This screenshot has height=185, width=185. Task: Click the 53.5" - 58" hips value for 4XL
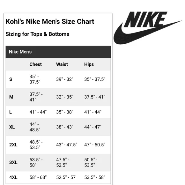[x=95, y=177]
